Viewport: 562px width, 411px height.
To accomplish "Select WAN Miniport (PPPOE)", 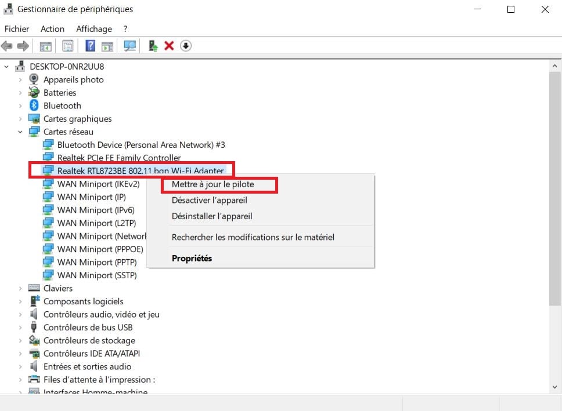I will coord(100,249).
